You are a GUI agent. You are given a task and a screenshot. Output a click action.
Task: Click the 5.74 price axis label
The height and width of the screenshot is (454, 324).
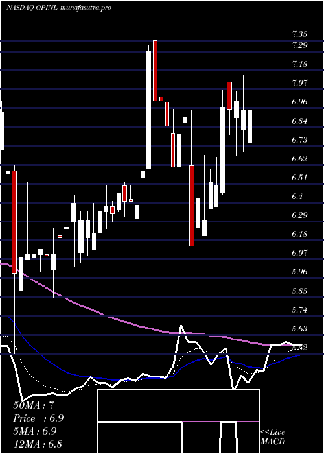tap(299, 311)
